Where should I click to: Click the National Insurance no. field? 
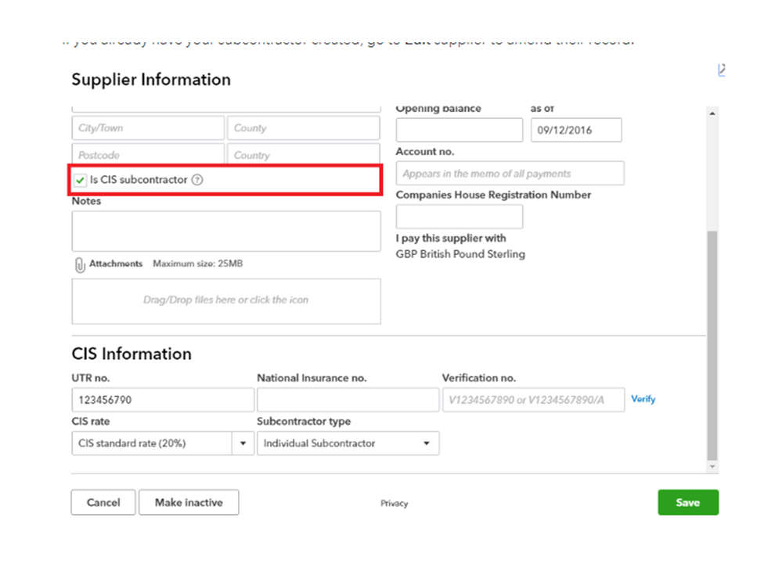[348, 400]
